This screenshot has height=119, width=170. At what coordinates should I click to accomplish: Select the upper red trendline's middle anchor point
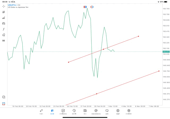pyautogui.click(x=104, y=49)
